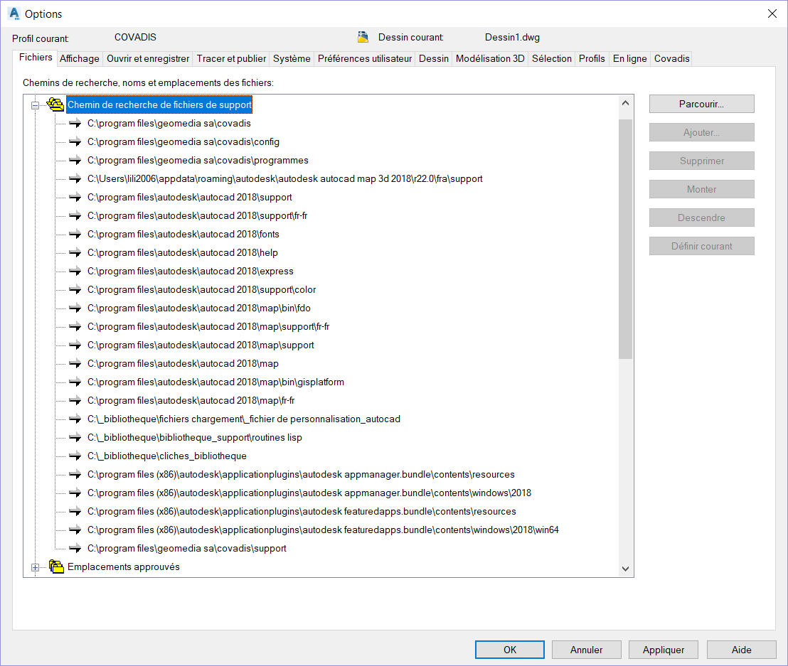The width and height of the screenshot is (788, 666).
Task: Select path C:\program files\autodesk\autocad 2018\map
Action: coord(183,364)
